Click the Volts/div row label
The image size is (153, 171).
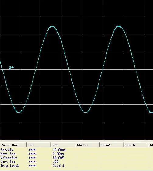point(9,158)
